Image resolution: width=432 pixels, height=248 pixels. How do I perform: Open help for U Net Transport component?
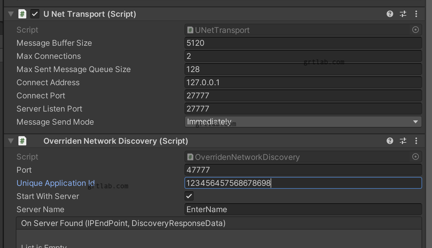point(390,14)
